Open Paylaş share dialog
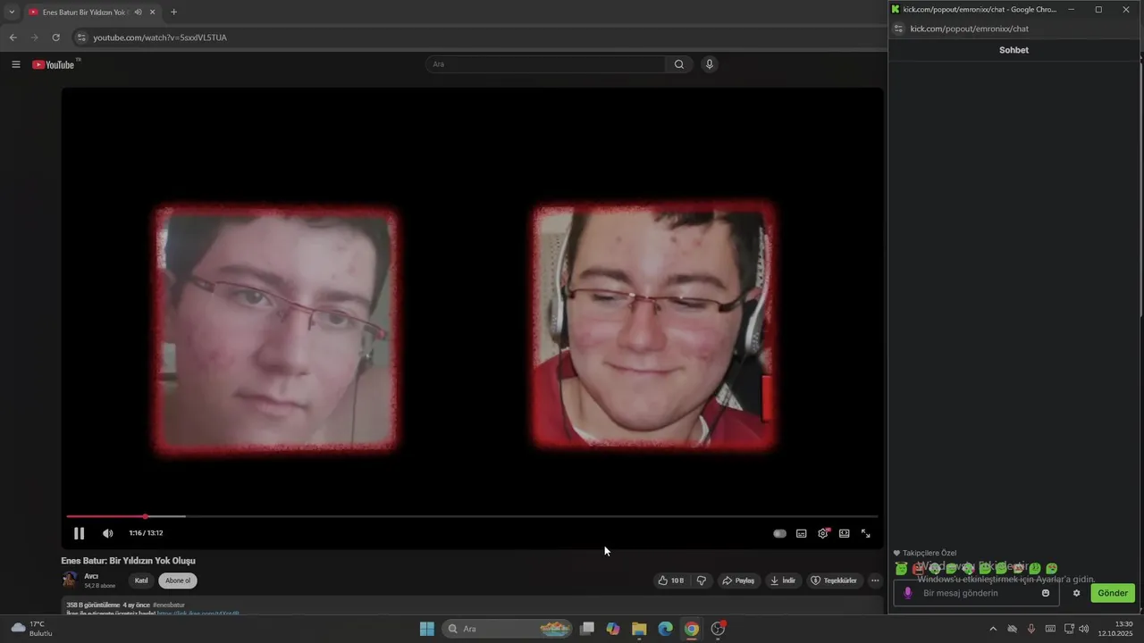The image size is (1144, 643). (738, 580)
